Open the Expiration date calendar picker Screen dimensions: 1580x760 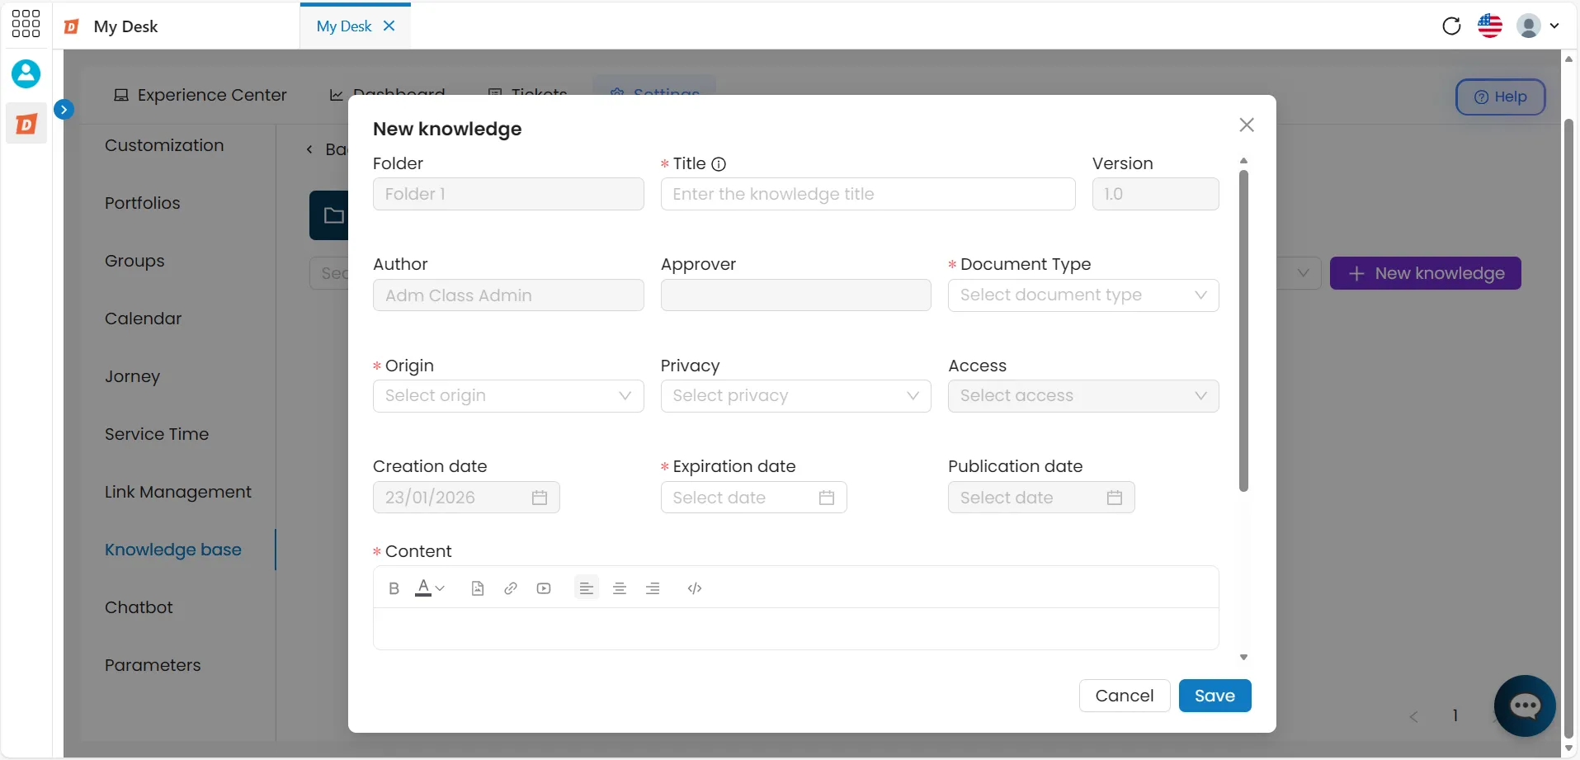[x=827, y=498]
